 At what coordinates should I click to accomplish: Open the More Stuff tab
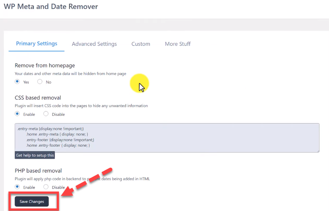pyautogui.click(x=178, y=44)
